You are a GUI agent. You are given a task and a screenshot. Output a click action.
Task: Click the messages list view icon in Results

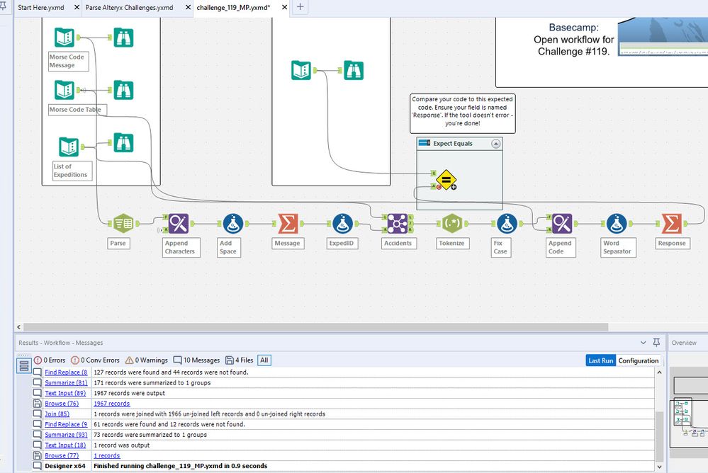click(24, 365)
